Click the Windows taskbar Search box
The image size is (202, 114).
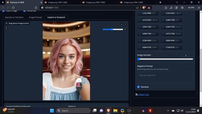(73, 111)
